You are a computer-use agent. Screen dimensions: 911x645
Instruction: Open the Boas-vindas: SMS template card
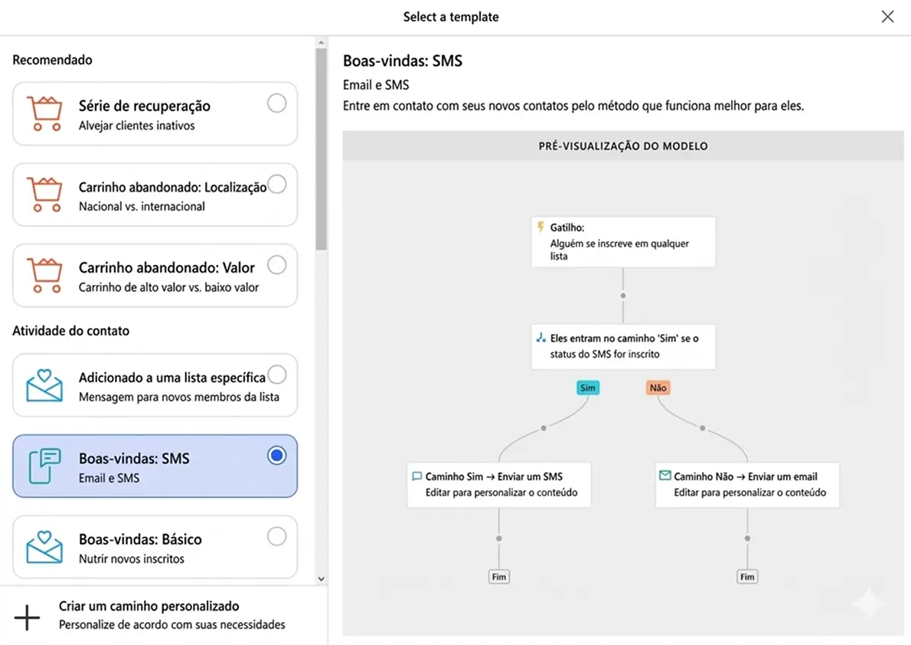(x=153, y=466)
